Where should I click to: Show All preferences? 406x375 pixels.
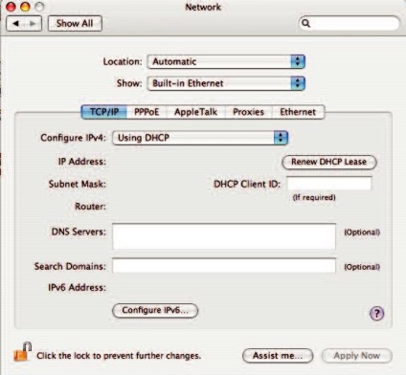[x=75, y=24]
